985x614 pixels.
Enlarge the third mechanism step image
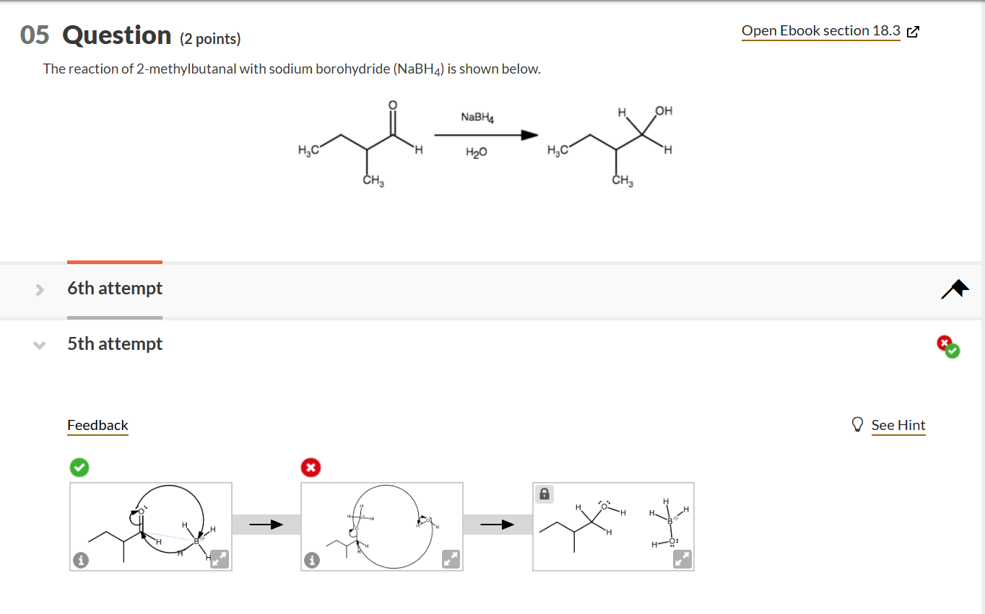[681, 559]
